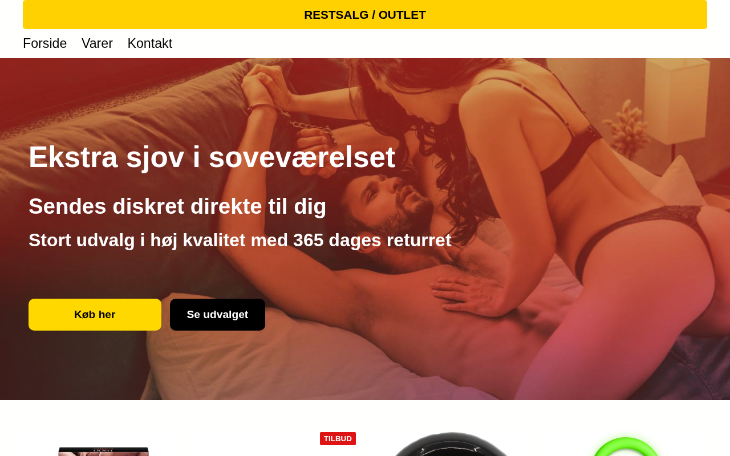Click the Sendes diskret direkte til dig text
730x456 pixels.
click(x=177, y=206)
